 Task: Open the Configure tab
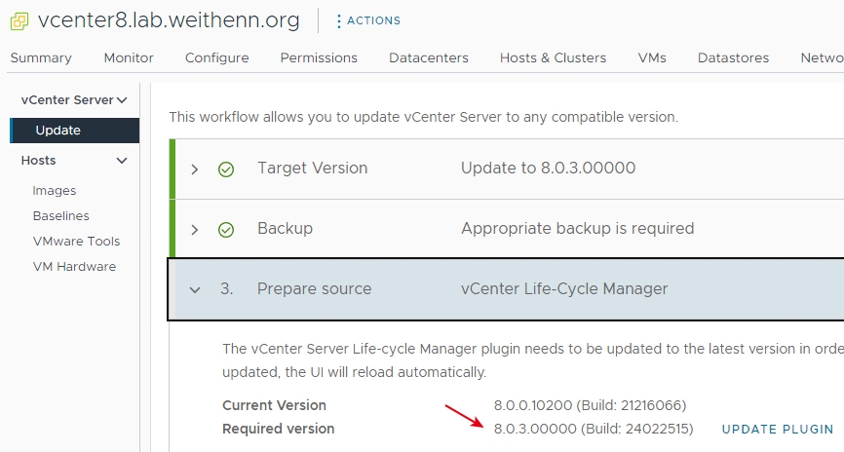pos(217,58)
